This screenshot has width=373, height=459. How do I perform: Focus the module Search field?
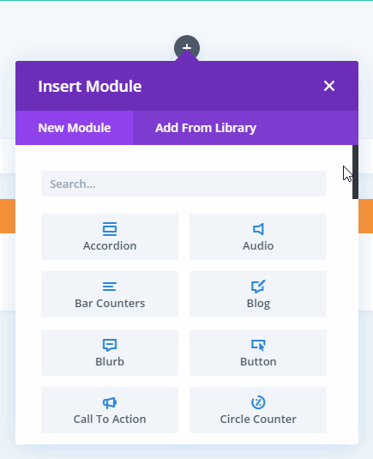click(183, 184)
